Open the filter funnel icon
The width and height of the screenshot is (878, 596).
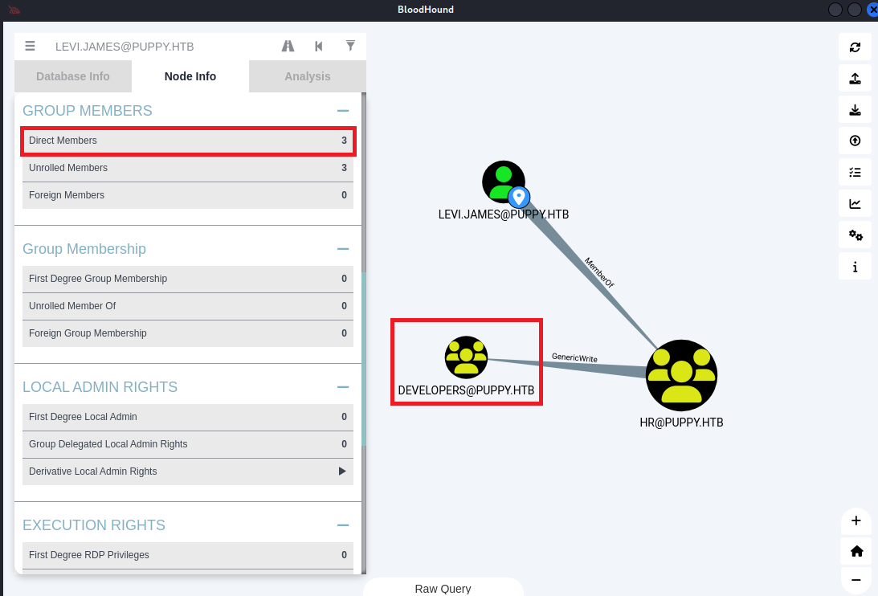pyautogui.click(x=350, y=47)
